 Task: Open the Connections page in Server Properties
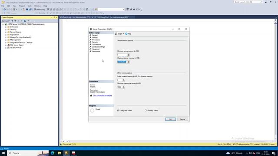point(96,44)
